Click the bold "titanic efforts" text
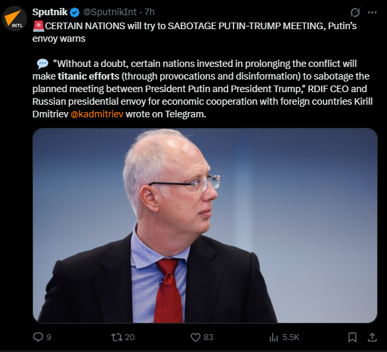The image size is (387, 352). click(89, 76)
